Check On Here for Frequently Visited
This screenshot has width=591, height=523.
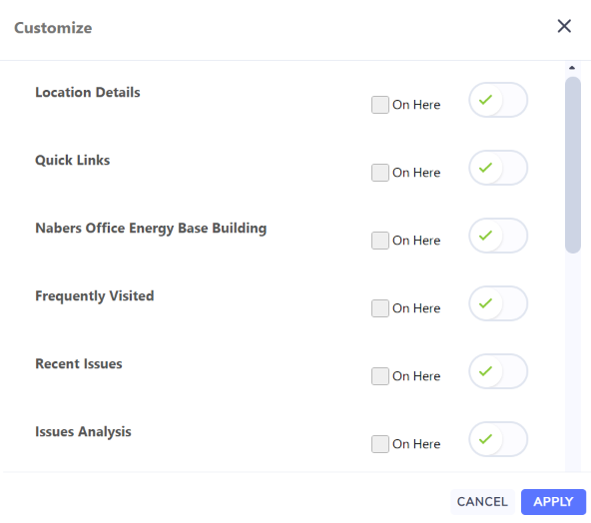(380, 308)
